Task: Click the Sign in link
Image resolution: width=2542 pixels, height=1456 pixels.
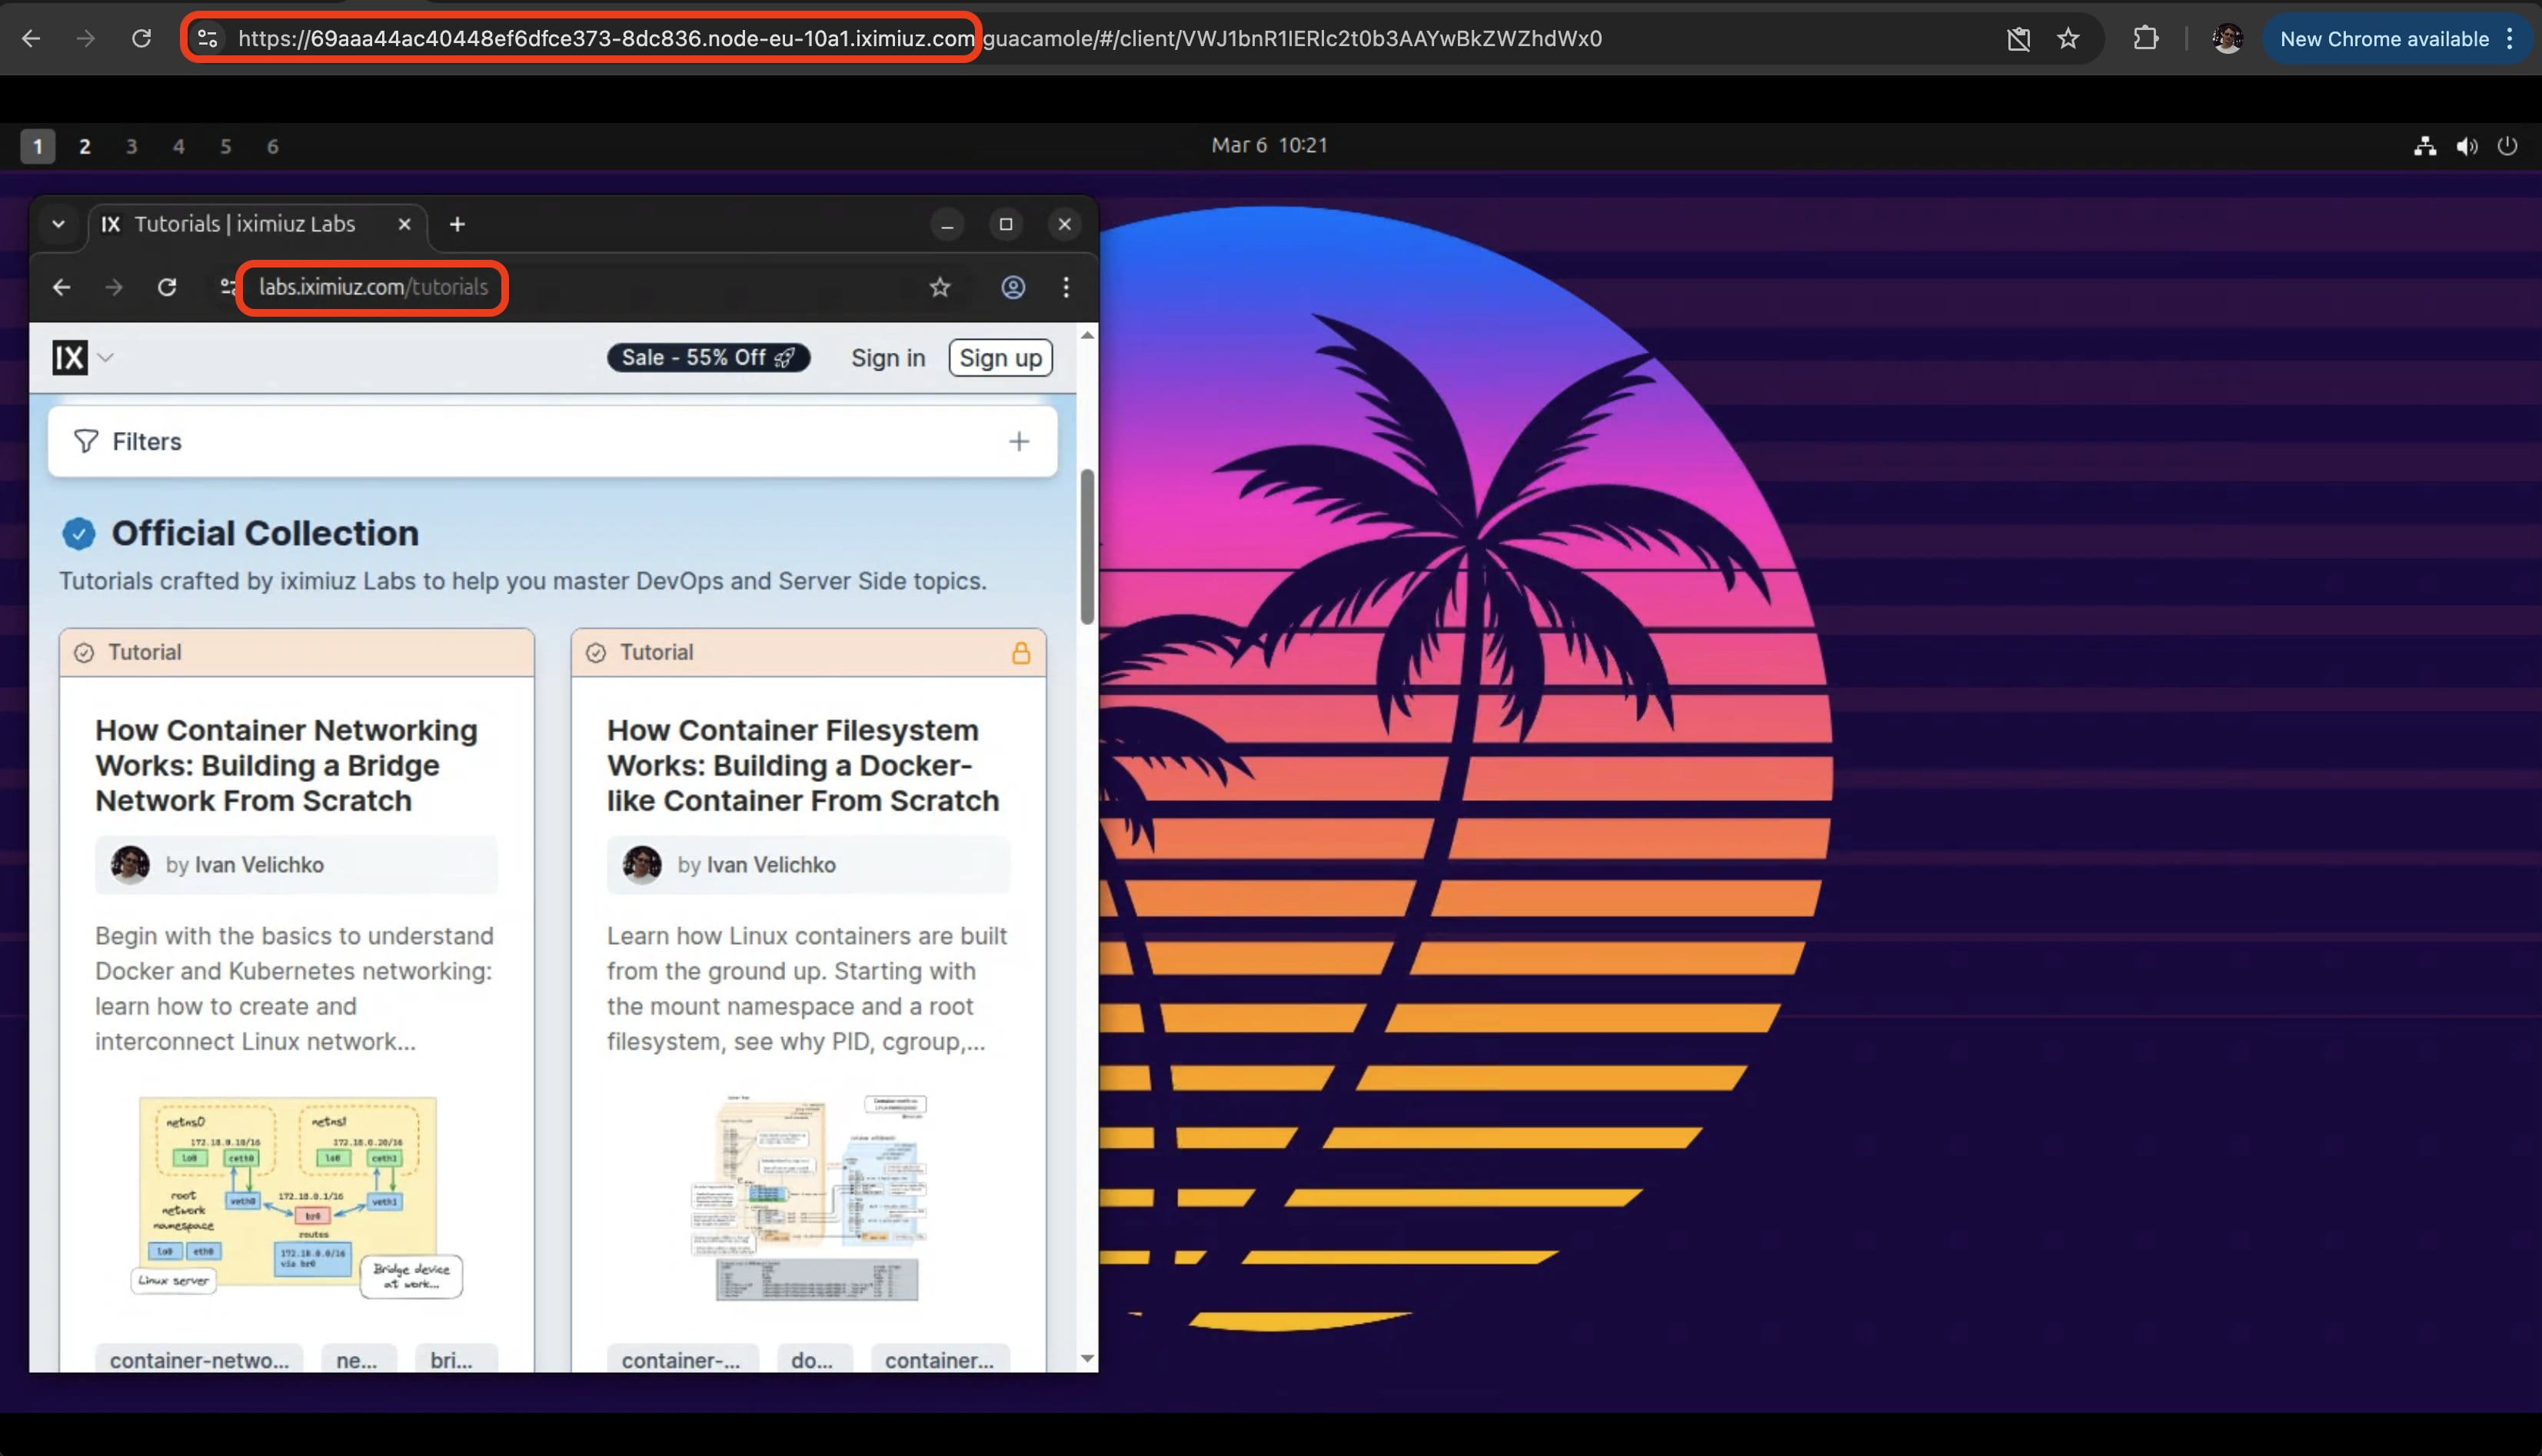Action: 888,357
